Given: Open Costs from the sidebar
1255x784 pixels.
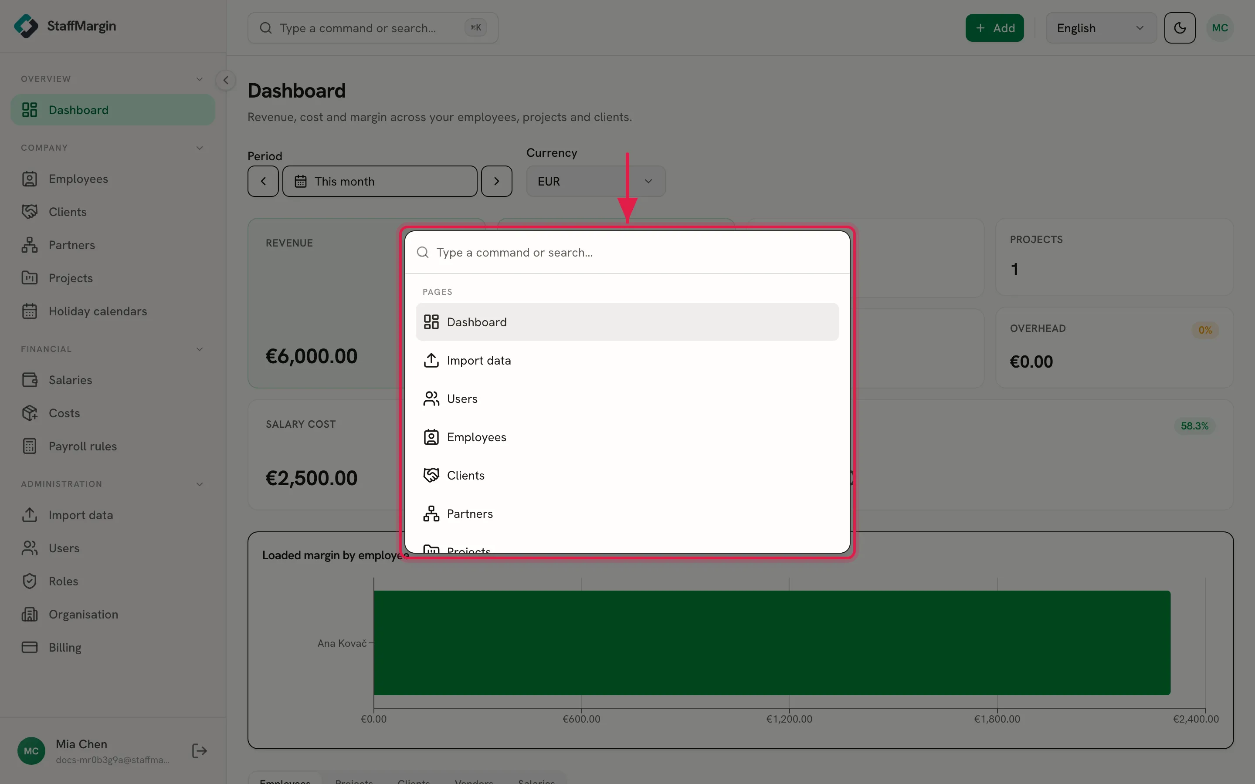Looking at the screenshot, I should [x=112, y=413].
